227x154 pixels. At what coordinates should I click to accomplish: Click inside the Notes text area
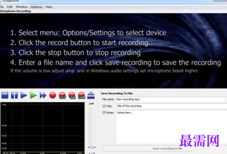[171, 127]
